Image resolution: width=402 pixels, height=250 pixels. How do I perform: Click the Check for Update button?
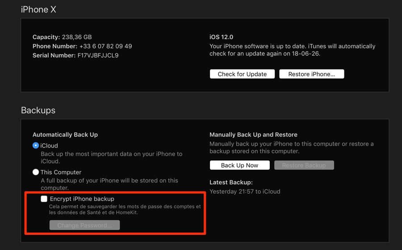pyautogui.click(x=242, y=74)
